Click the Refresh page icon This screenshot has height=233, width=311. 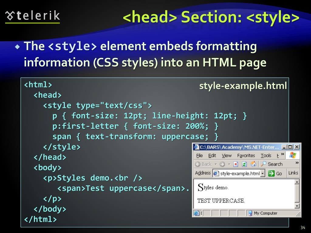pos(244,164)
